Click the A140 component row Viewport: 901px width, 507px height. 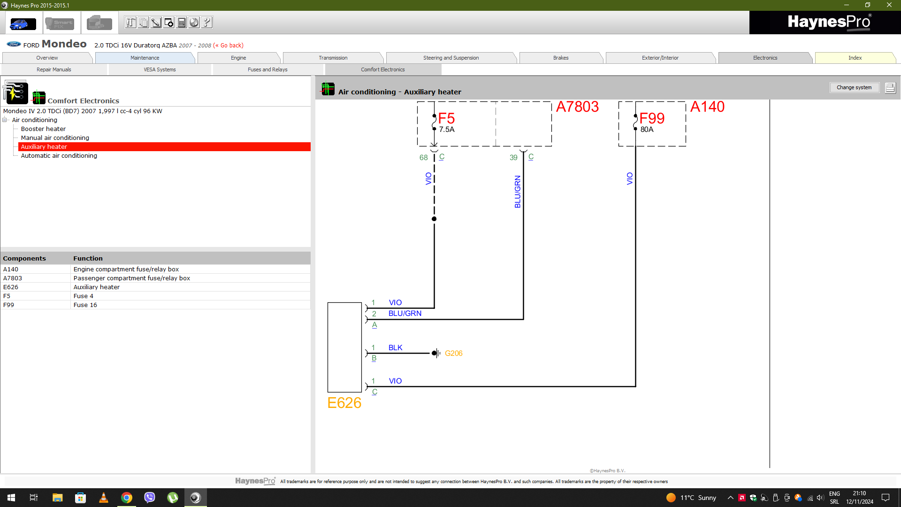point(155,269)
